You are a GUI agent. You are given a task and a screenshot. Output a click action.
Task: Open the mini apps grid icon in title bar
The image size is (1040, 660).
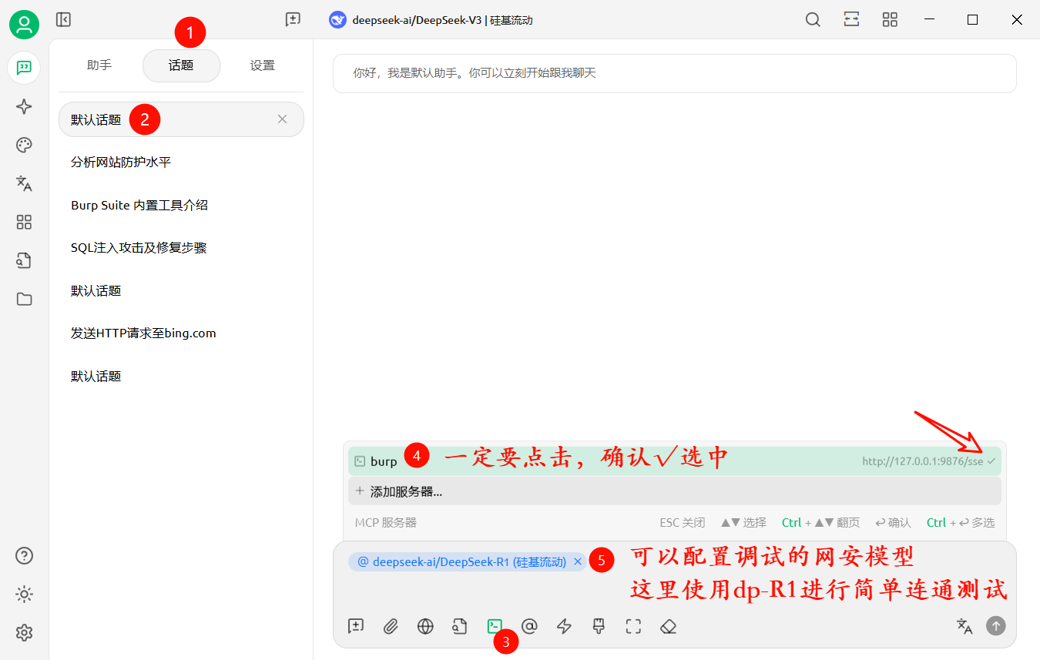coord(890,20)
